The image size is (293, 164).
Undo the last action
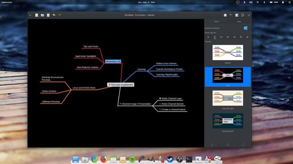coord(54,15)
